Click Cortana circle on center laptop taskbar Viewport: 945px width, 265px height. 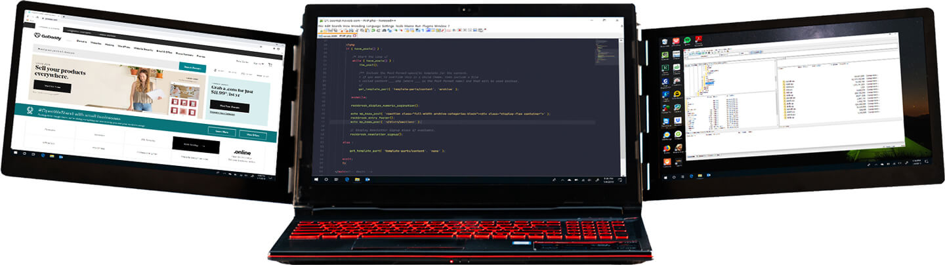(326, 180)
